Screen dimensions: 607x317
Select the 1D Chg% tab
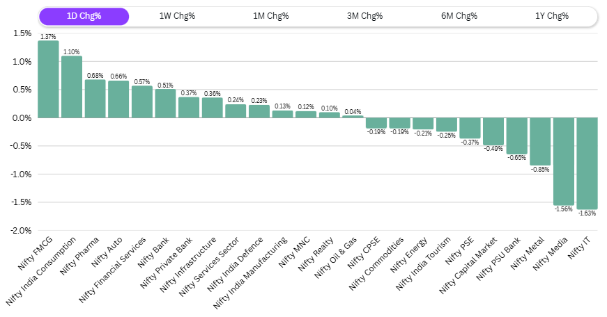84,16
